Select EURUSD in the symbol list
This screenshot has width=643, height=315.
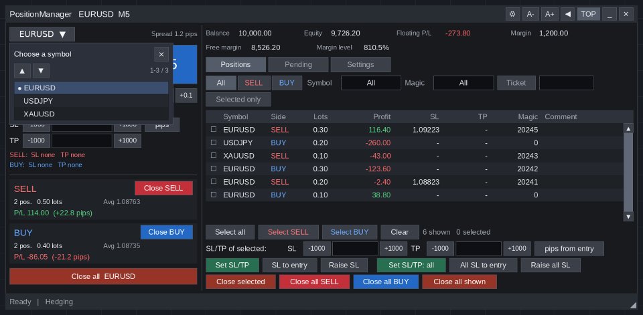pos(91,88)
